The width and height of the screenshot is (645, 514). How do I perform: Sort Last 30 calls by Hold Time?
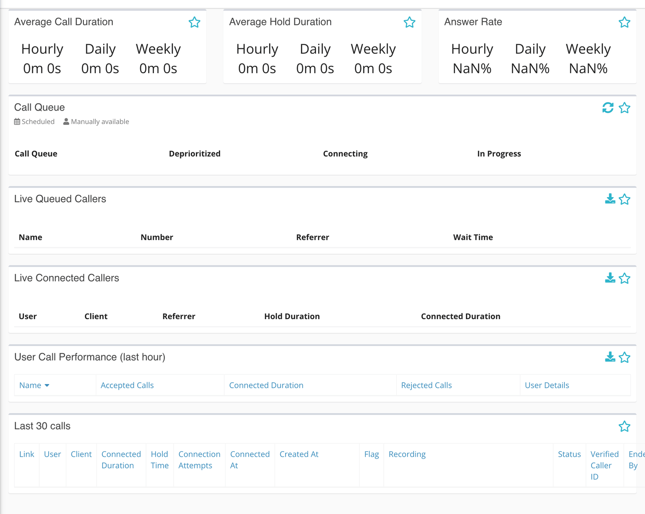[x=160, y=460]
